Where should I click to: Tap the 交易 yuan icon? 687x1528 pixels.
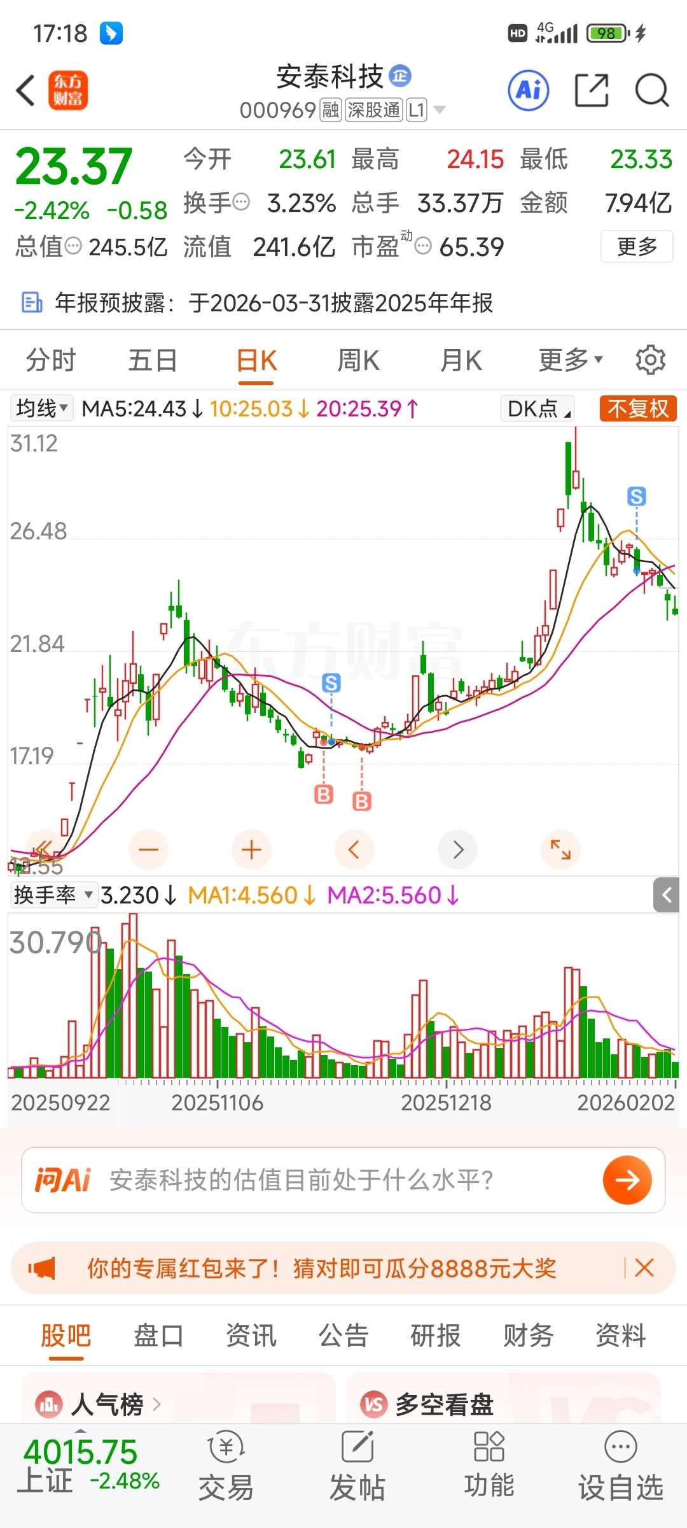[226, 1447]
